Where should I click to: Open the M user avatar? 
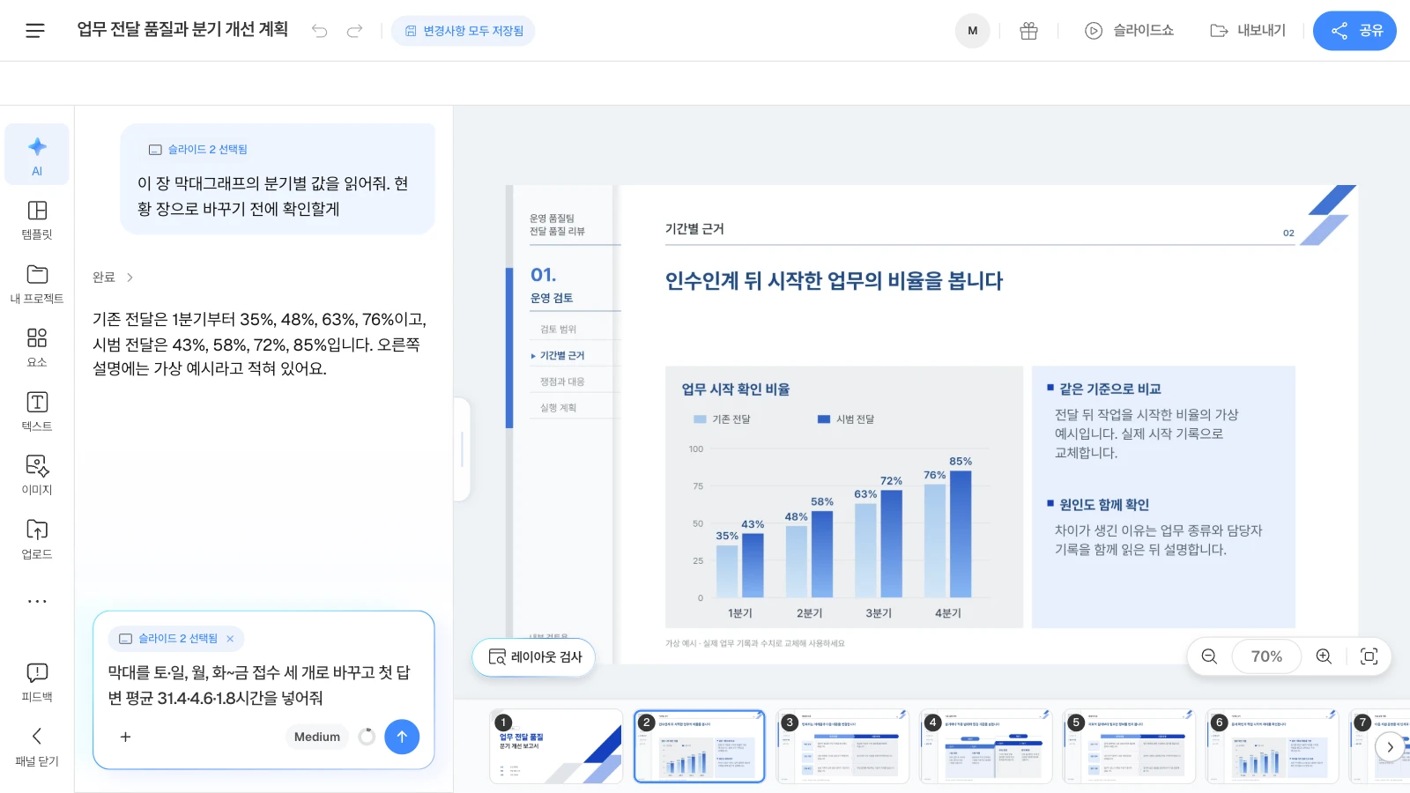click(x=972, y=31)
